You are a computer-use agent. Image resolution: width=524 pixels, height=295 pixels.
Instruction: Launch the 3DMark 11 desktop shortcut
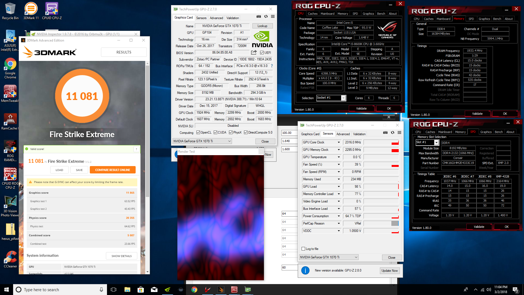[x=31, y=11]
